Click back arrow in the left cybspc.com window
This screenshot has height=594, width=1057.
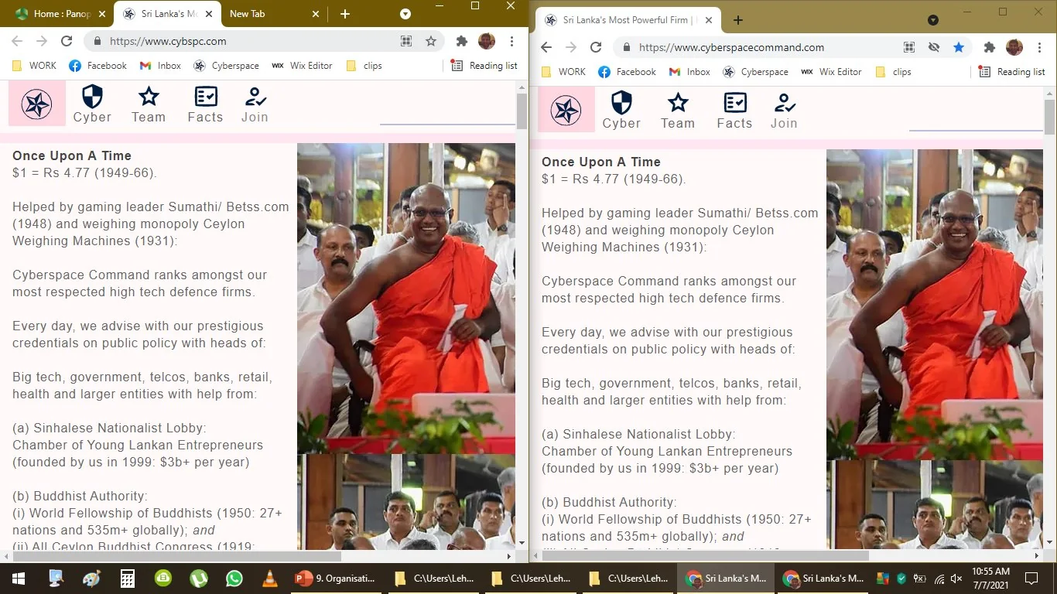point(17,42)
